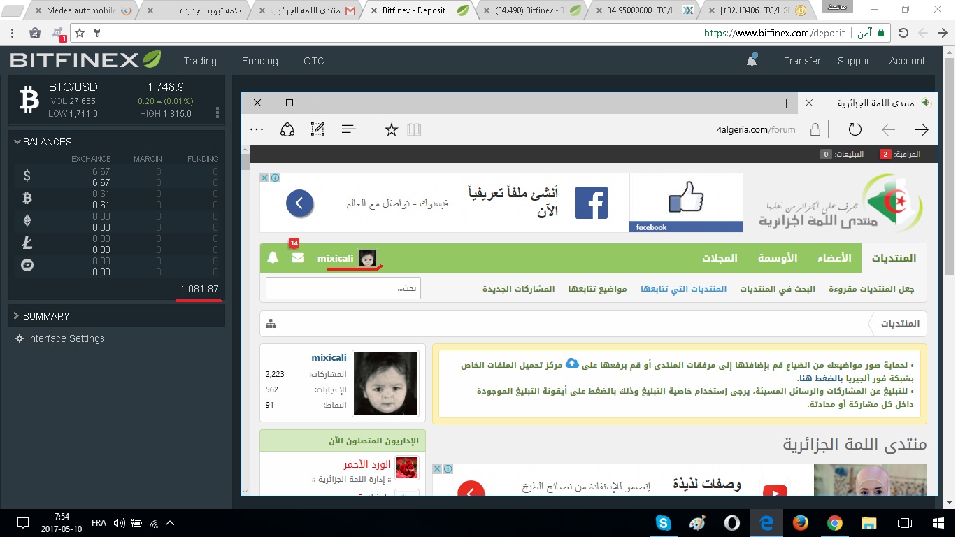Viewport: 958px width, 537px height.
Task: Click the Share icon in Edge toolbar
Action: tap(287, 129)
